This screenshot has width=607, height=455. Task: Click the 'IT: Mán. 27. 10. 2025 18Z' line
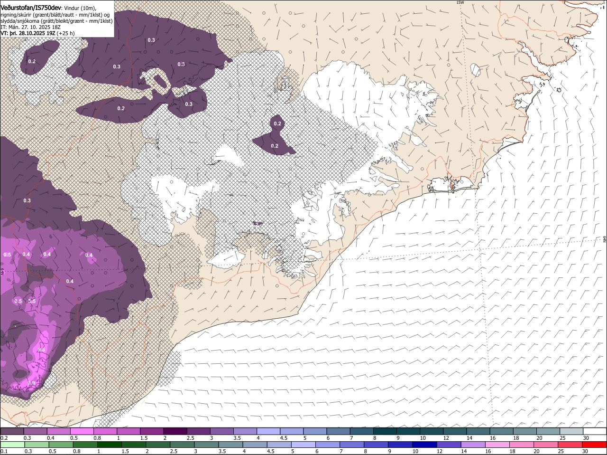click(30, 27)
